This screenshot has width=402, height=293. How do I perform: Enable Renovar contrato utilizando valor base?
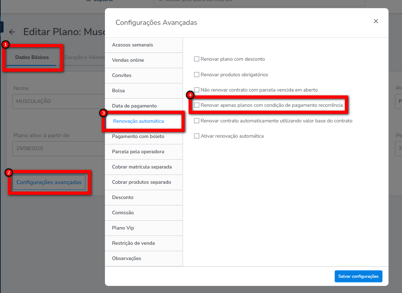click(197, 121)
